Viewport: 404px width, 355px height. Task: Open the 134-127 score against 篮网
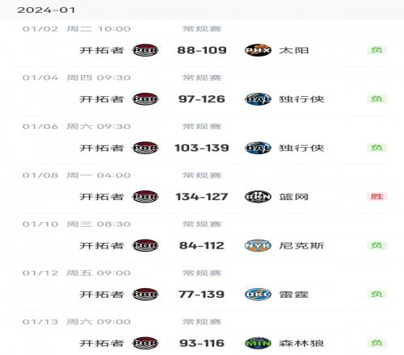point(202,197)
